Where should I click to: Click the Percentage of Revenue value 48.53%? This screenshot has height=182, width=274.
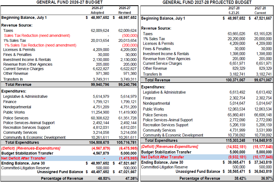(104, 178)
